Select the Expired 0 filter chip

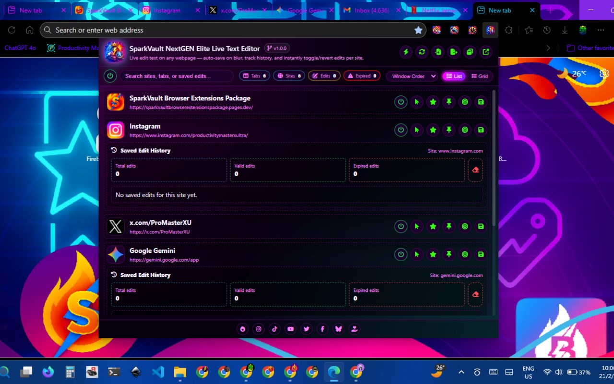pyautogui.click(x=362, y=76)
